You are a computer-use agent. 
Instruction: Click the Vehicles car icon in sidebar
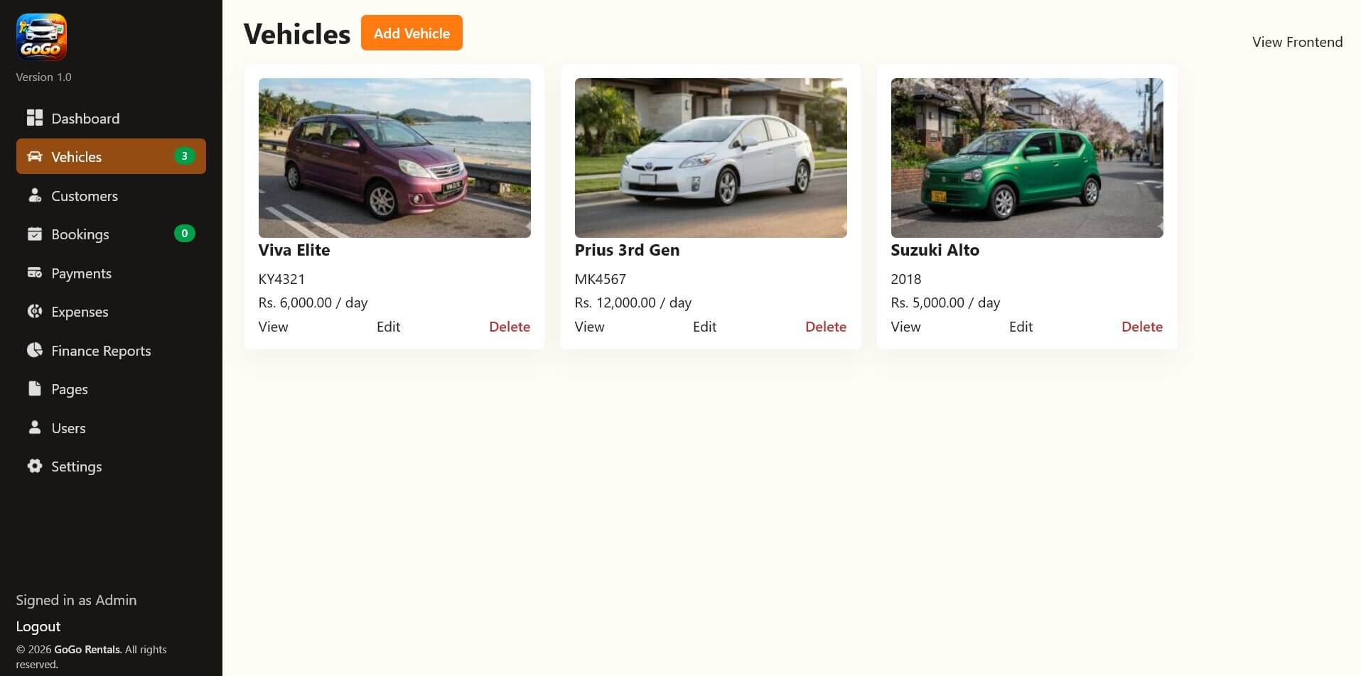pos(34,156)
